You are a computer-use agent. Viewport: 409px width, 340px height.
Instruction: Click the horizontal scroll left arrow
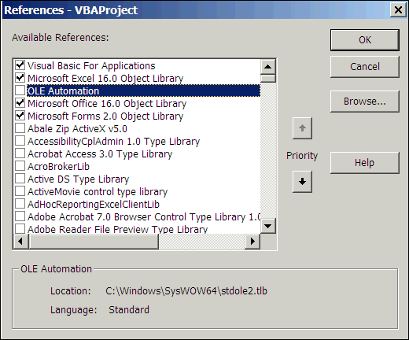20,241
